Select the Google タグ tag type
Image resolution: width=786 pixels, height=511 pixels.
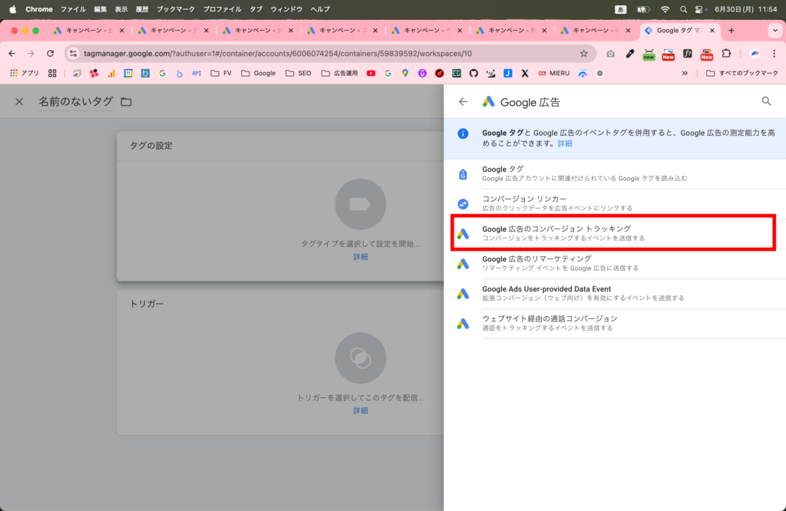615,174
